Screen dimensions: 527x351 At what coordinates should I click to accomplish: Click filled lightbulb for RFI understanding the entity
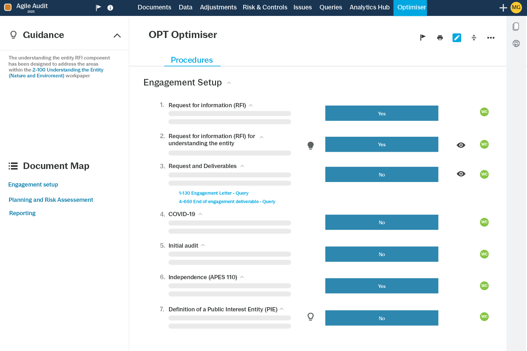(311, 145)
